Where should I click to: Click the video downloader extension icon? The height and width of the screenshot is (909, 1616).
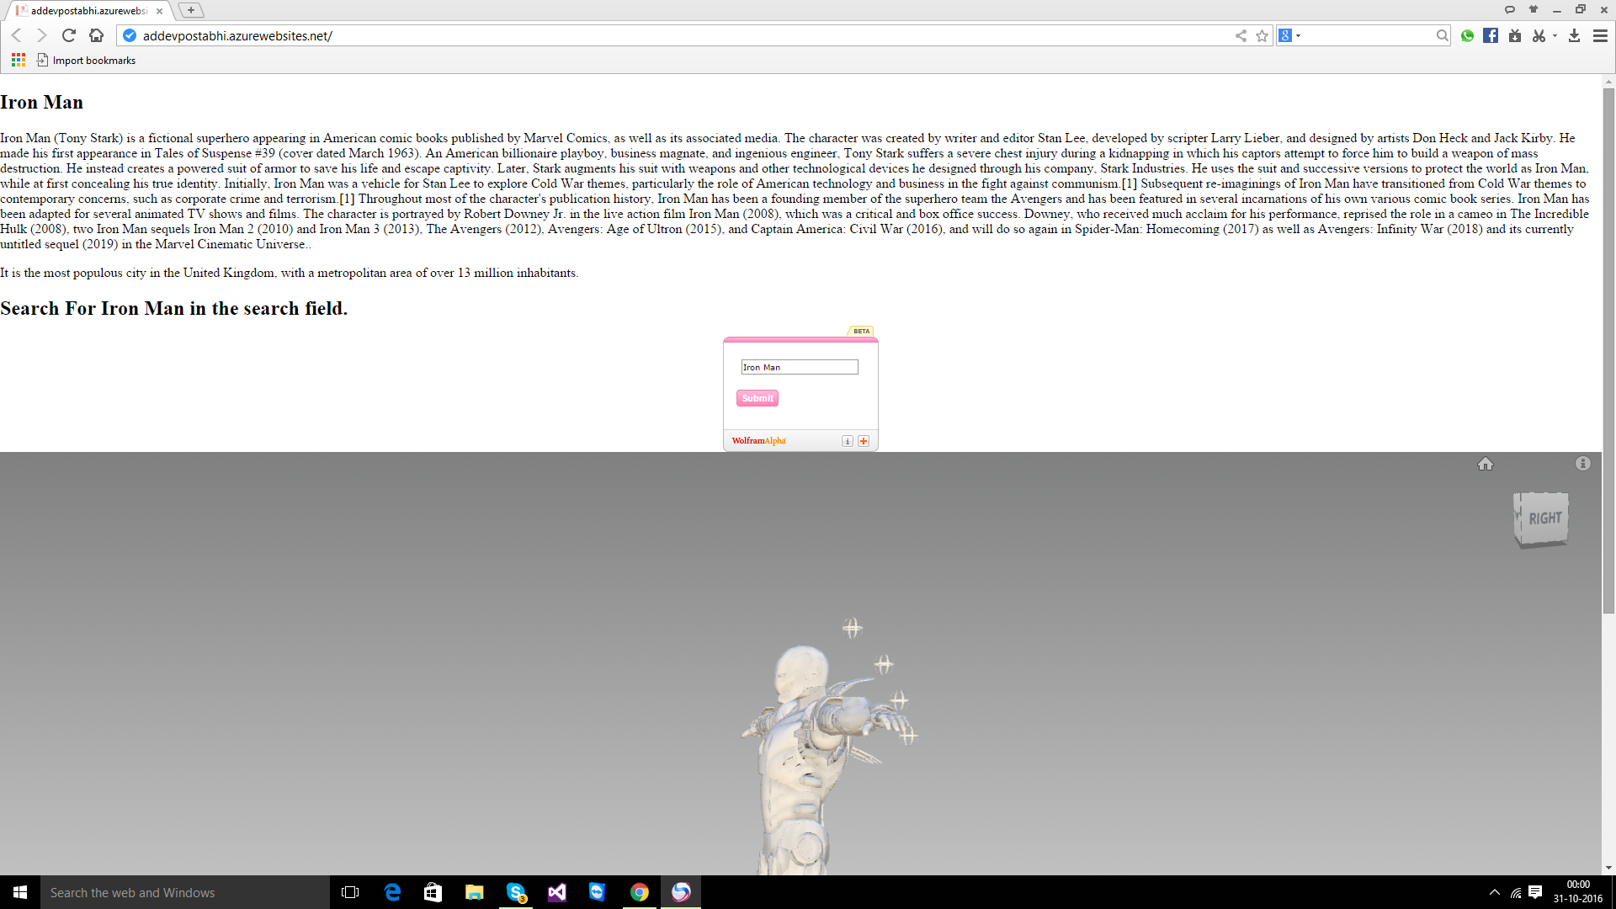pos(1515,35)
